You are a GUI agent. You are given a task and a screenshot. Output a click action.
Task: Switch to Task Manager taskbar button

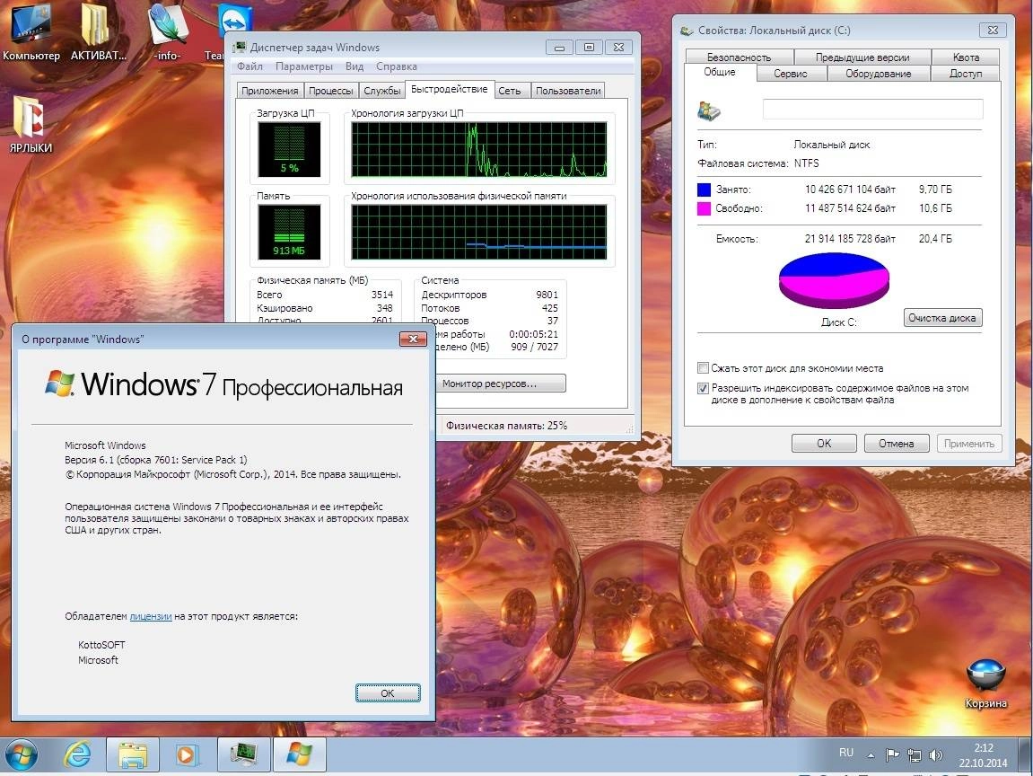click(243, 754)
